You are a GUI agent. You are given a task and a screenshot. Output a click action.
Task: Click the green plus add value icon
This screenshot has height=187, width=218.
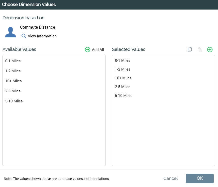tap(210, 50)
